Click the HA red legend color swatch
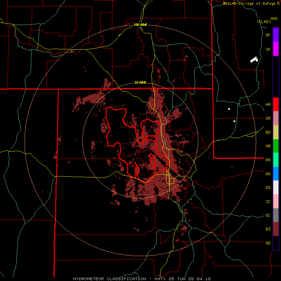The image size is (281, 281). click(276, 104)
